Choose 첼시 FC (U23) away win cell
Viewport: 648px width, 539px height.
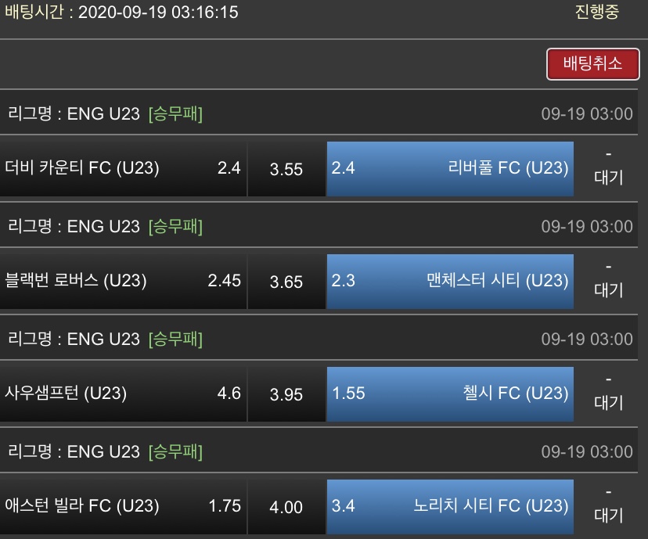coord(450,393)
